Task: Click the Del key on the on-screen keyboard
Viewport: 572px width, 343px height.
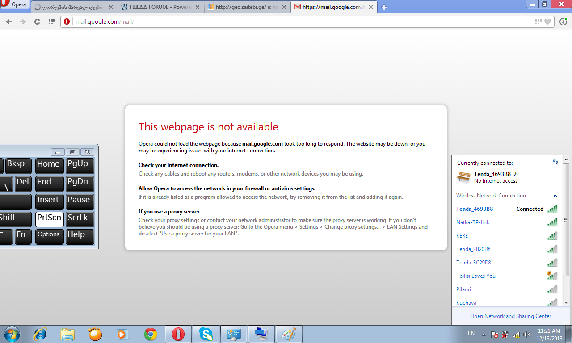Action: click(x=23, y=184)
